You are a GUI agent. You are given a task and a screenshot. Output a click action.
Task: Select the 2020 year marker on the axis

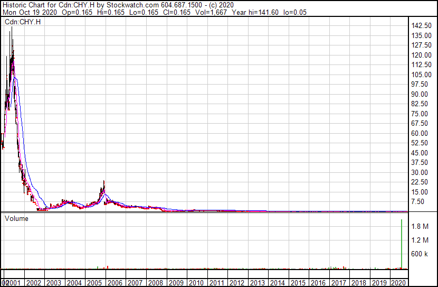tap(399, 283)
